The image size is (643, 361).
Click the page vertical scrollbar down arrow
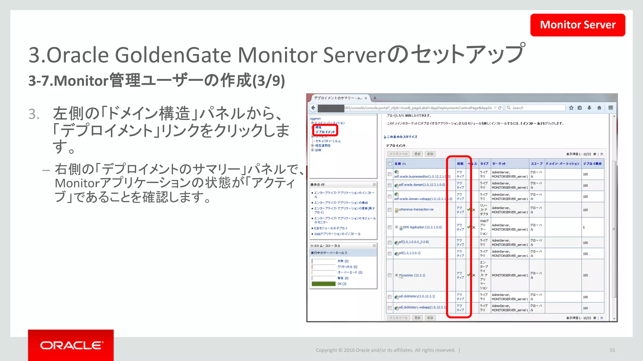[614, 318]
